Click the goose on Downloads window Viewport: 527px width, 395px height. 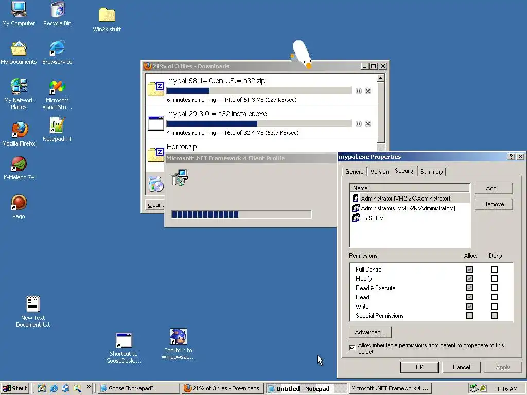click(301, 53)
